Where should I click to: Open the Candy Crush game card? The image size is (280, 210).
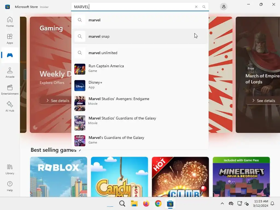point(119,177)
